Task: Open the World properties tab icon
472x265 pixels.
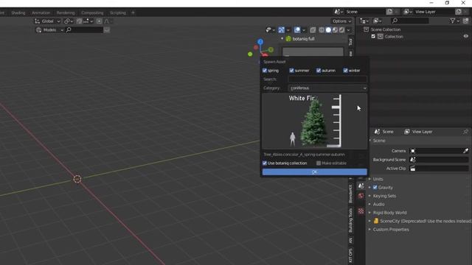Action: [361, 196]
